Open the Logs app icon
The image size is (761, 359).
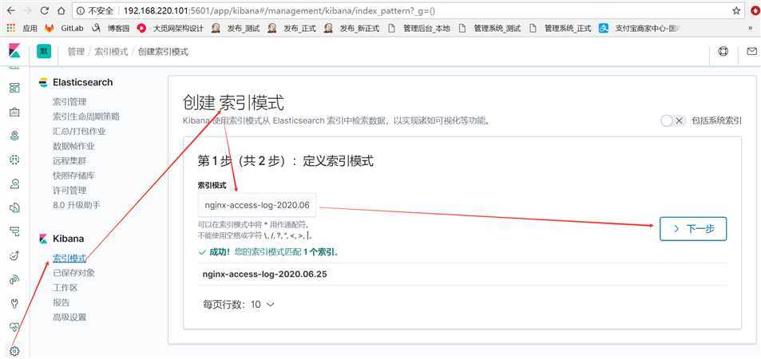point(14,208)
